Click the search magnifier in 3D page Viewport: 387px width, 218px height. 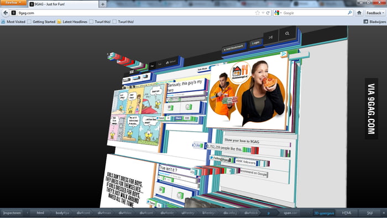pos(287,33)
